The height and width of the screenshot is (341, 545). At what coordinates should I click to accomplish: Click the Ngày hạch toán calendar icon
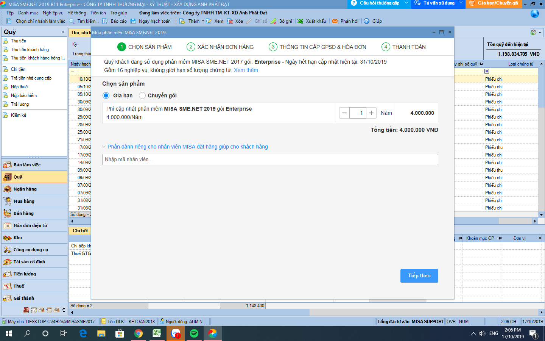click(x=133, y=21)
